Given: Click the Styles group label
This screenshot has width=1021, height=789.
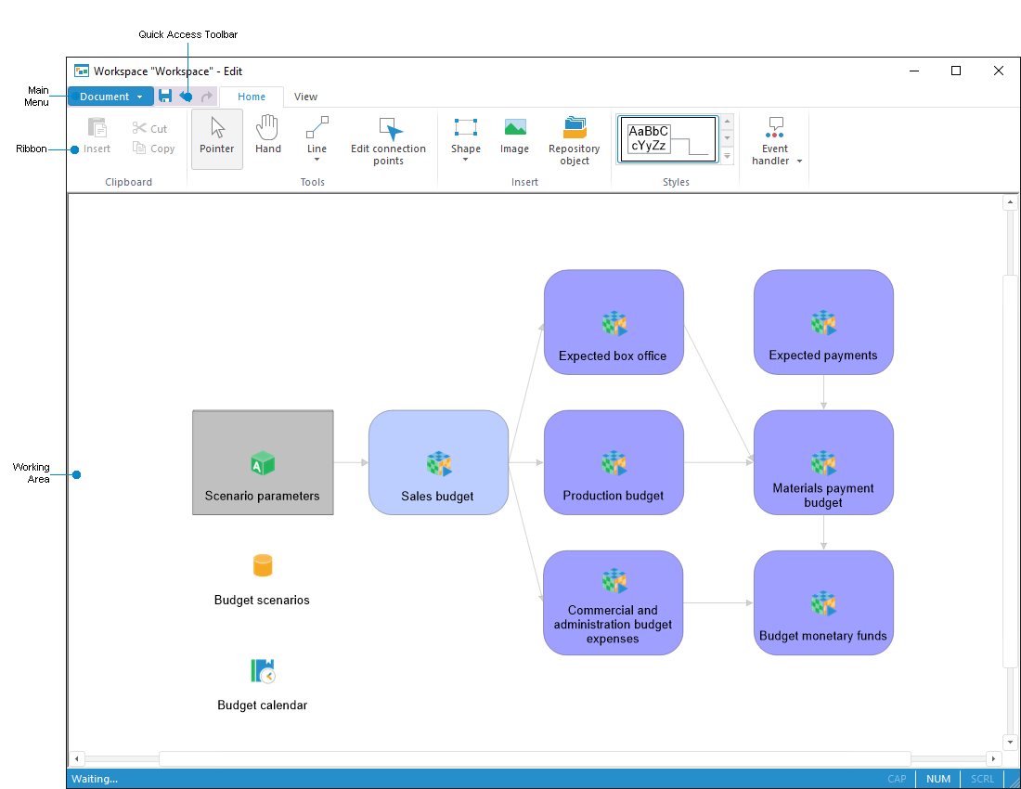Looking at the screenshot, I should [676, 182].
